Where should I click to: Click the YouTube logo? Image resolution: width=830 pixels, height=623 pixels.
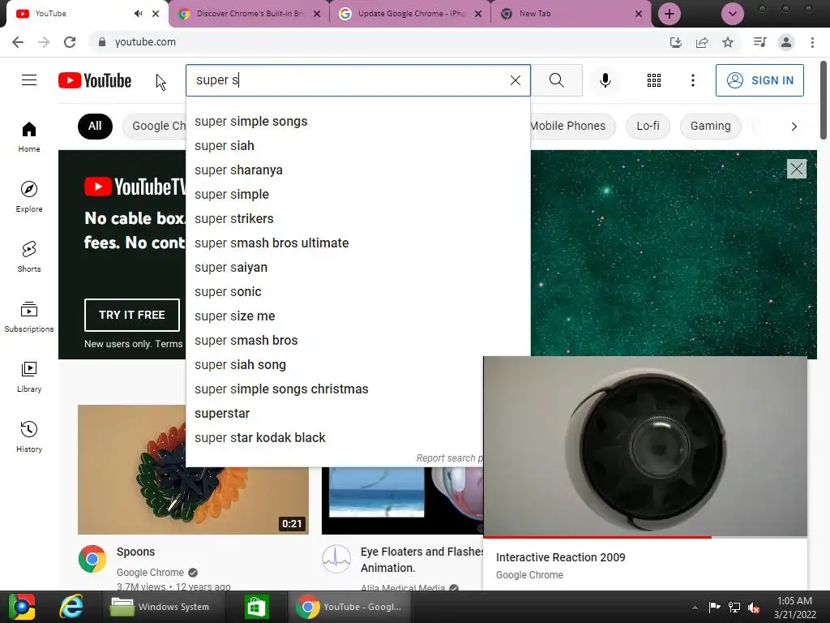pos(95,80)
